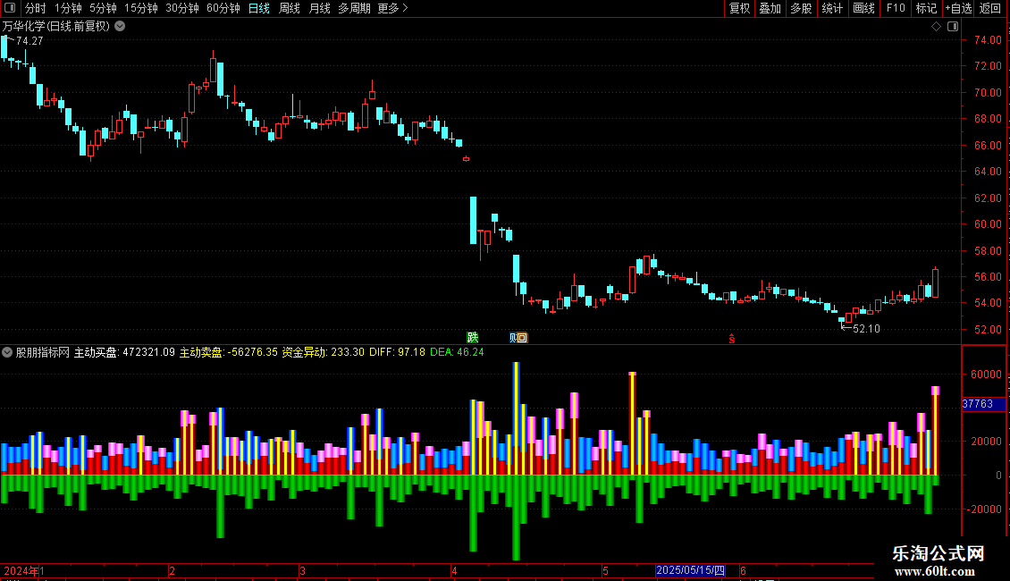Select 5分钟 period
The height and width of the screenshot is (581, 1010).
point(103,8)
